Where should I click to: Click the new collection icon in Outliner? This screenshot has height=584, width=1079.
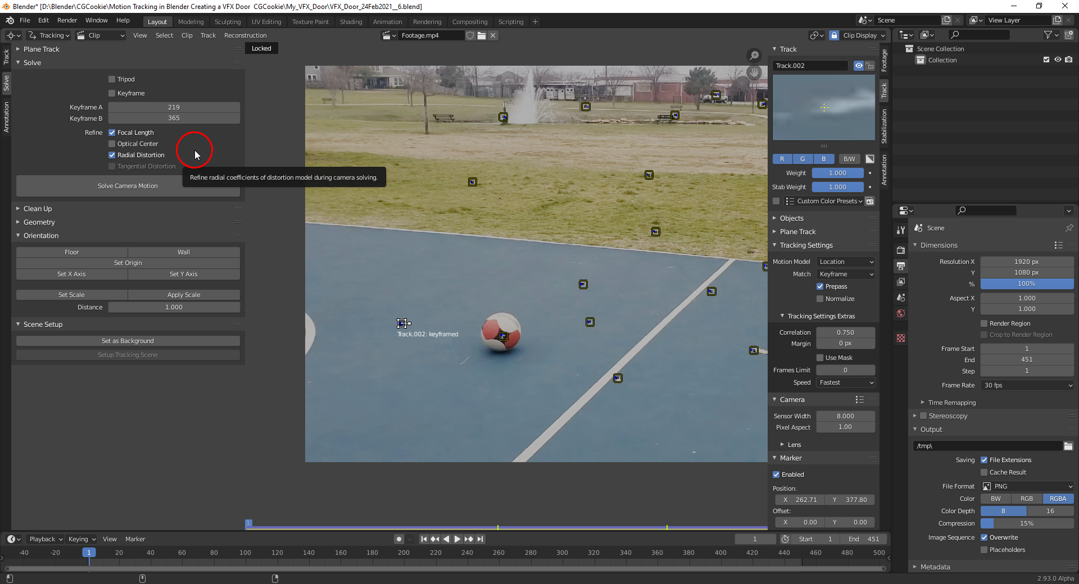click(1068, 35)
